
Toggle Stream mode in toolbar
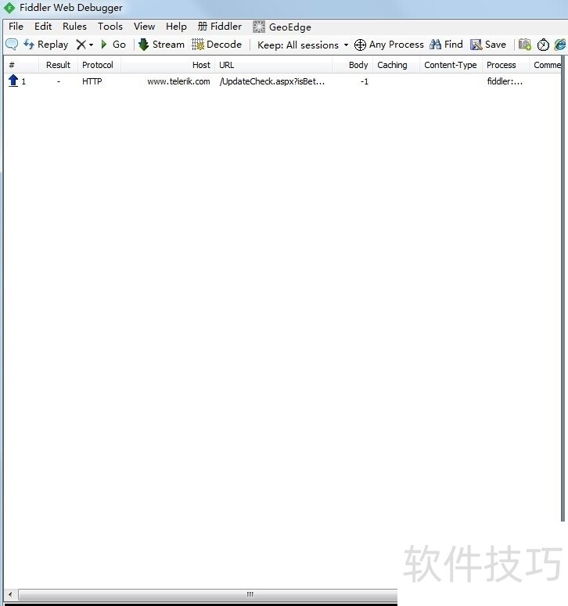tap(161, 45)
